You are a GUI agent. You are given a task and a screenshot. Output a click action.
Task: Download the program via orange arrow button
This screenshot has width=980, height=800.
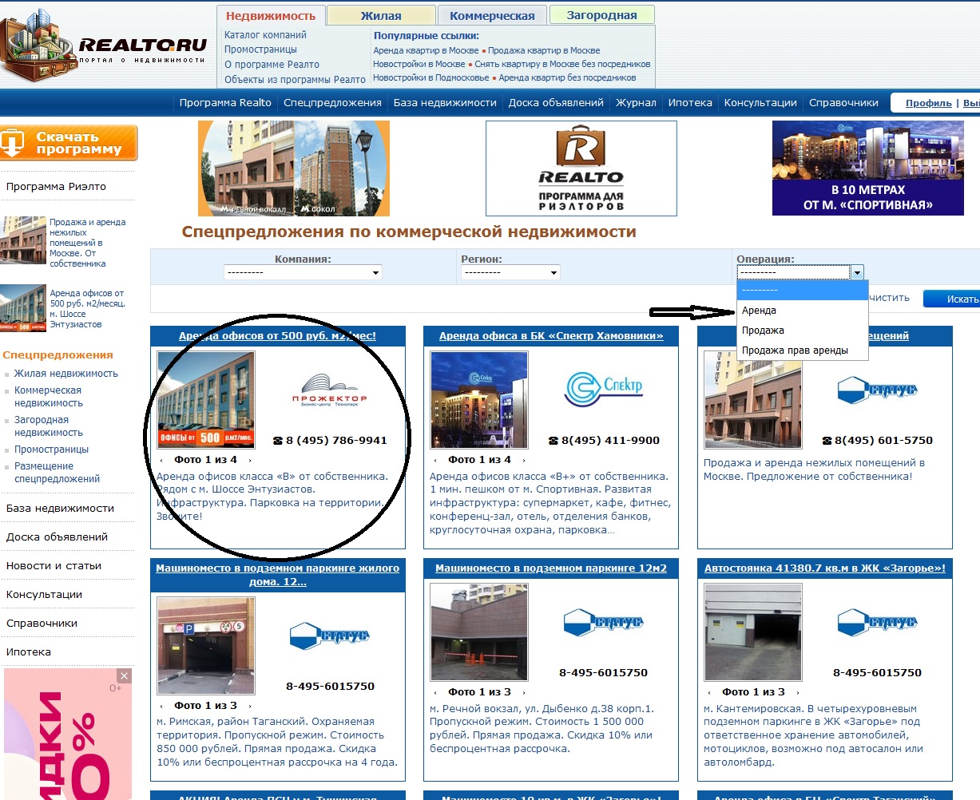69,143
